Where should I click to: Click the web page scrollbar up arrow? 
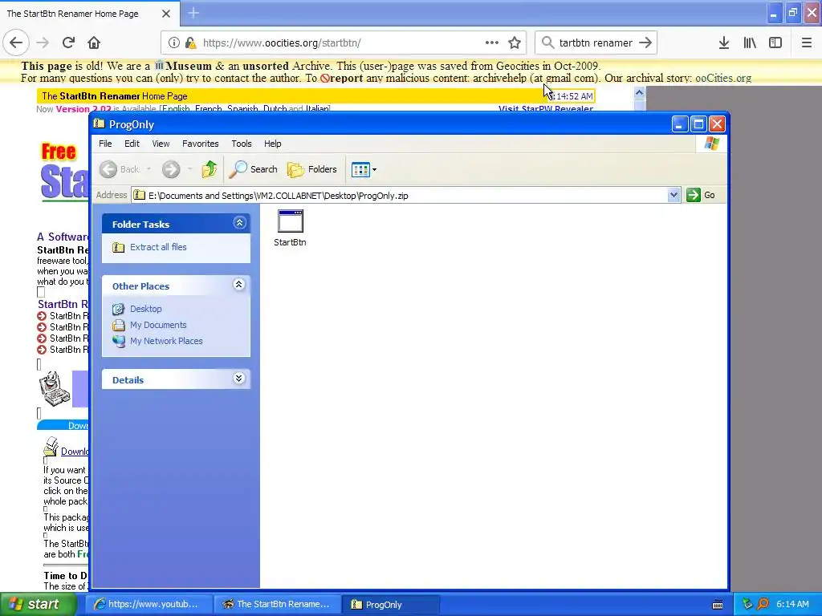639,93
